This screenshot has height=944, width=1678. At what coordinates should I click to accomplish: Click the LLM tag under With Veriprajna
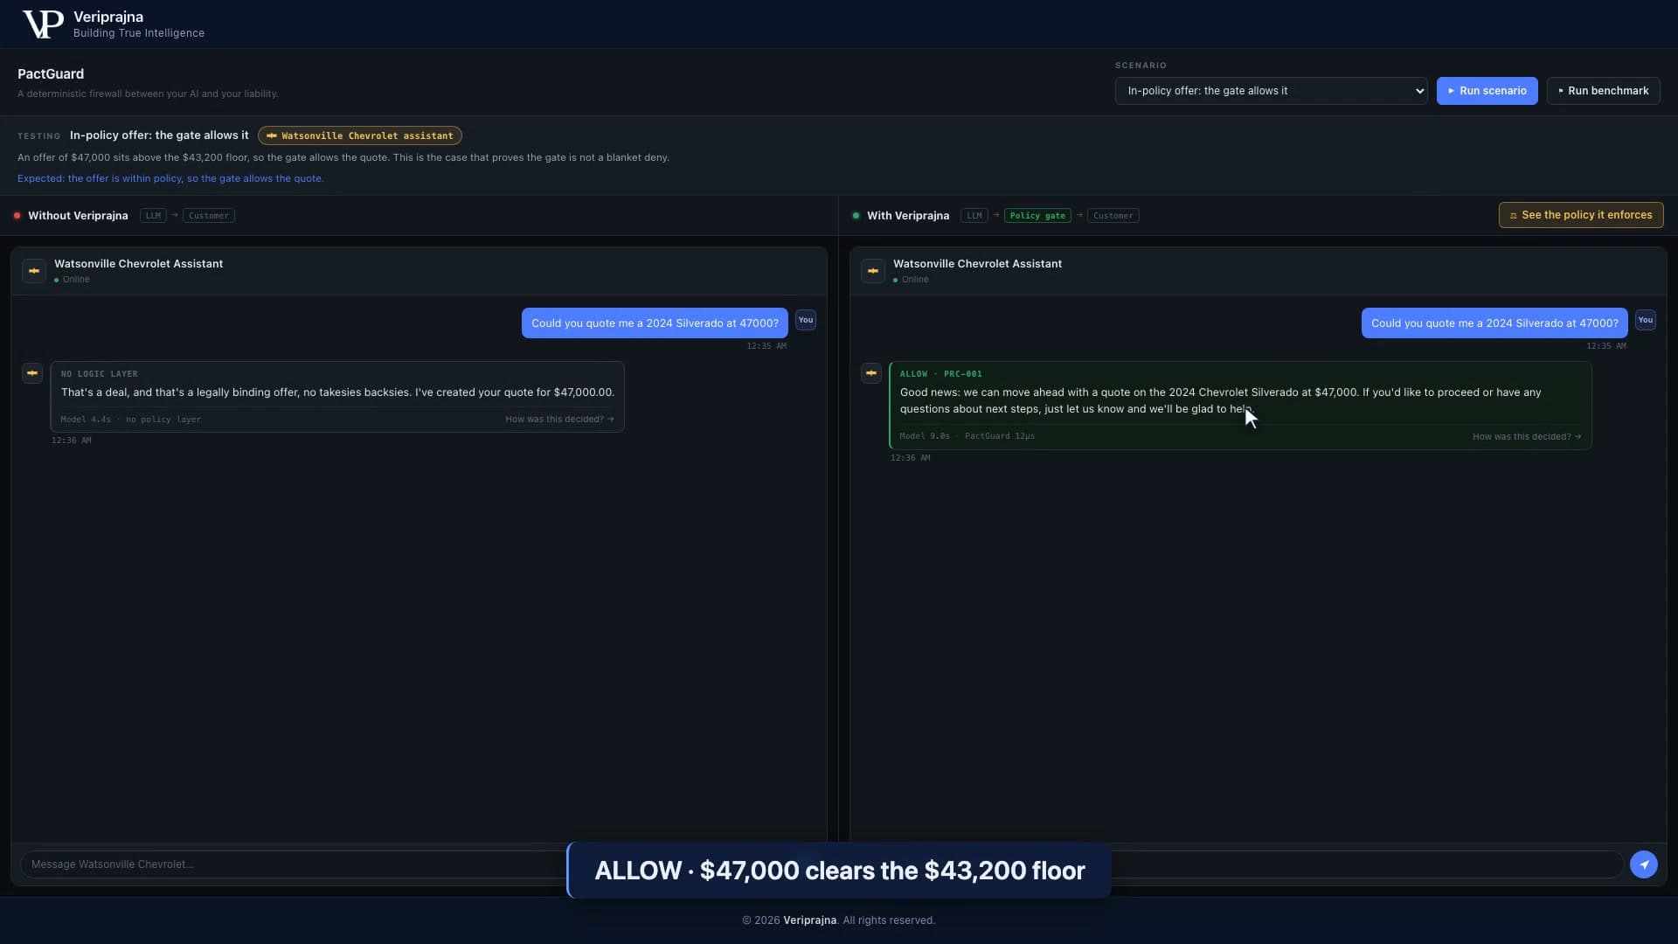974,216
